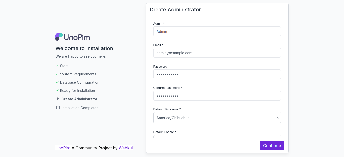Click the 'A Community Project by' text
344x157 pixels.
(x=94, y=148)
